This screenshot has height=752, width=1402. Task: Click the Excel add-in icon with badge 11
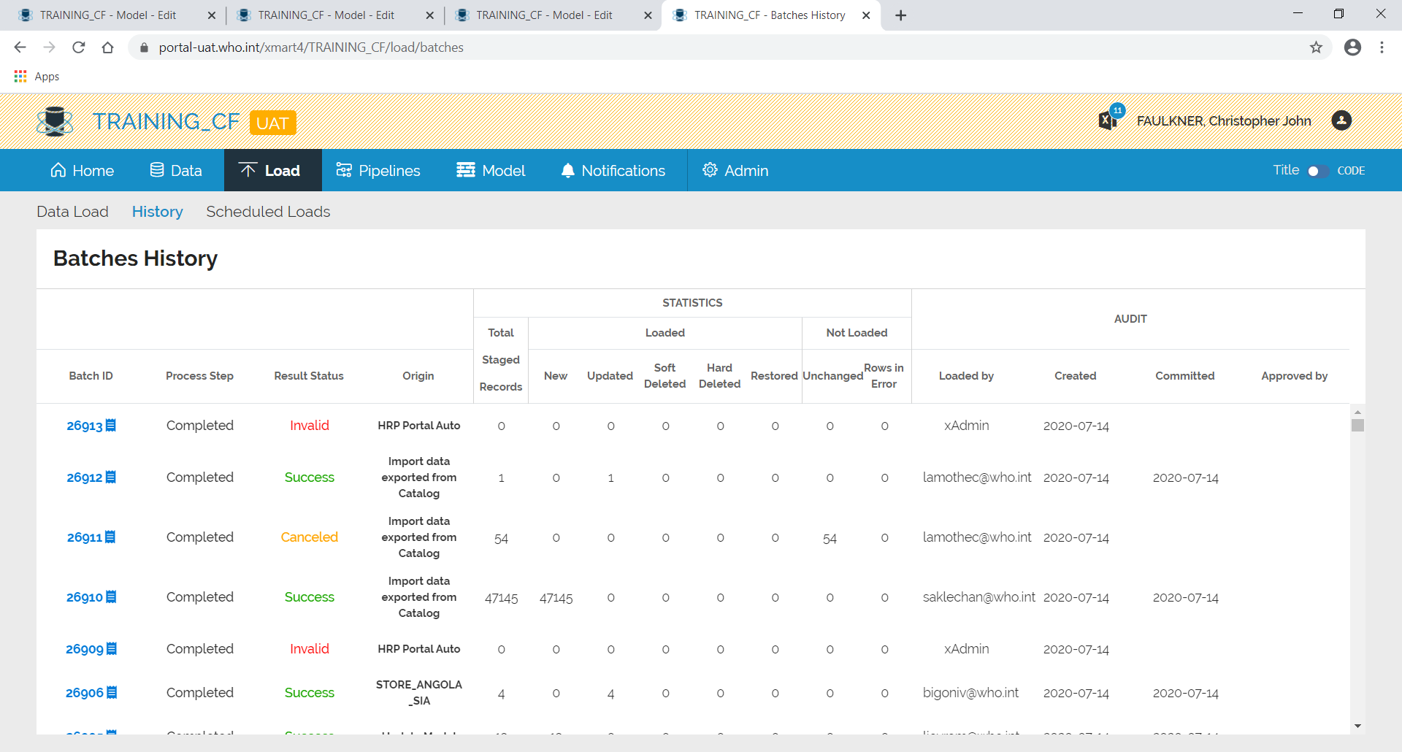(x=1108, y=120)
